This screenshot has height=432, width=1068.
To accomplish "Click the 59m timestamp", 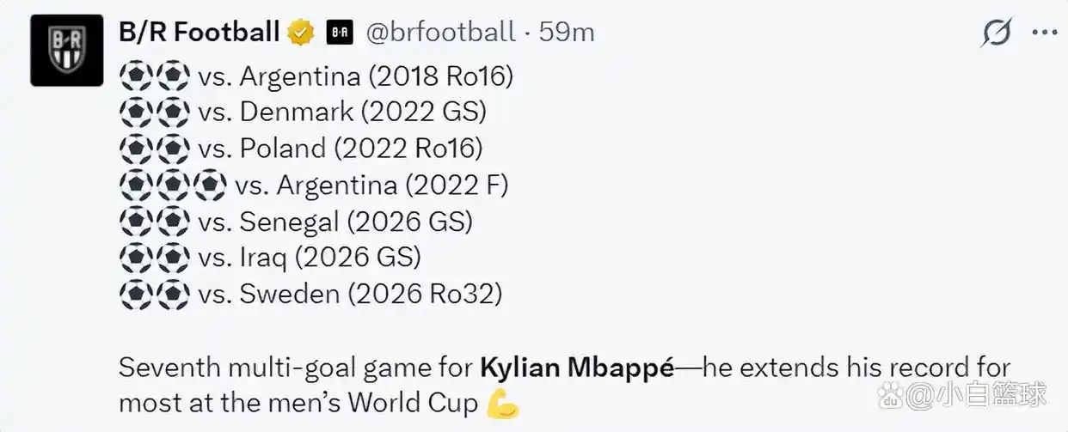I will pyautogui.click(x=567, y=33).
